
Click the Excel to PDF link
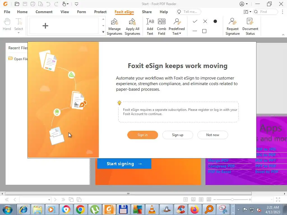[267, 172]
